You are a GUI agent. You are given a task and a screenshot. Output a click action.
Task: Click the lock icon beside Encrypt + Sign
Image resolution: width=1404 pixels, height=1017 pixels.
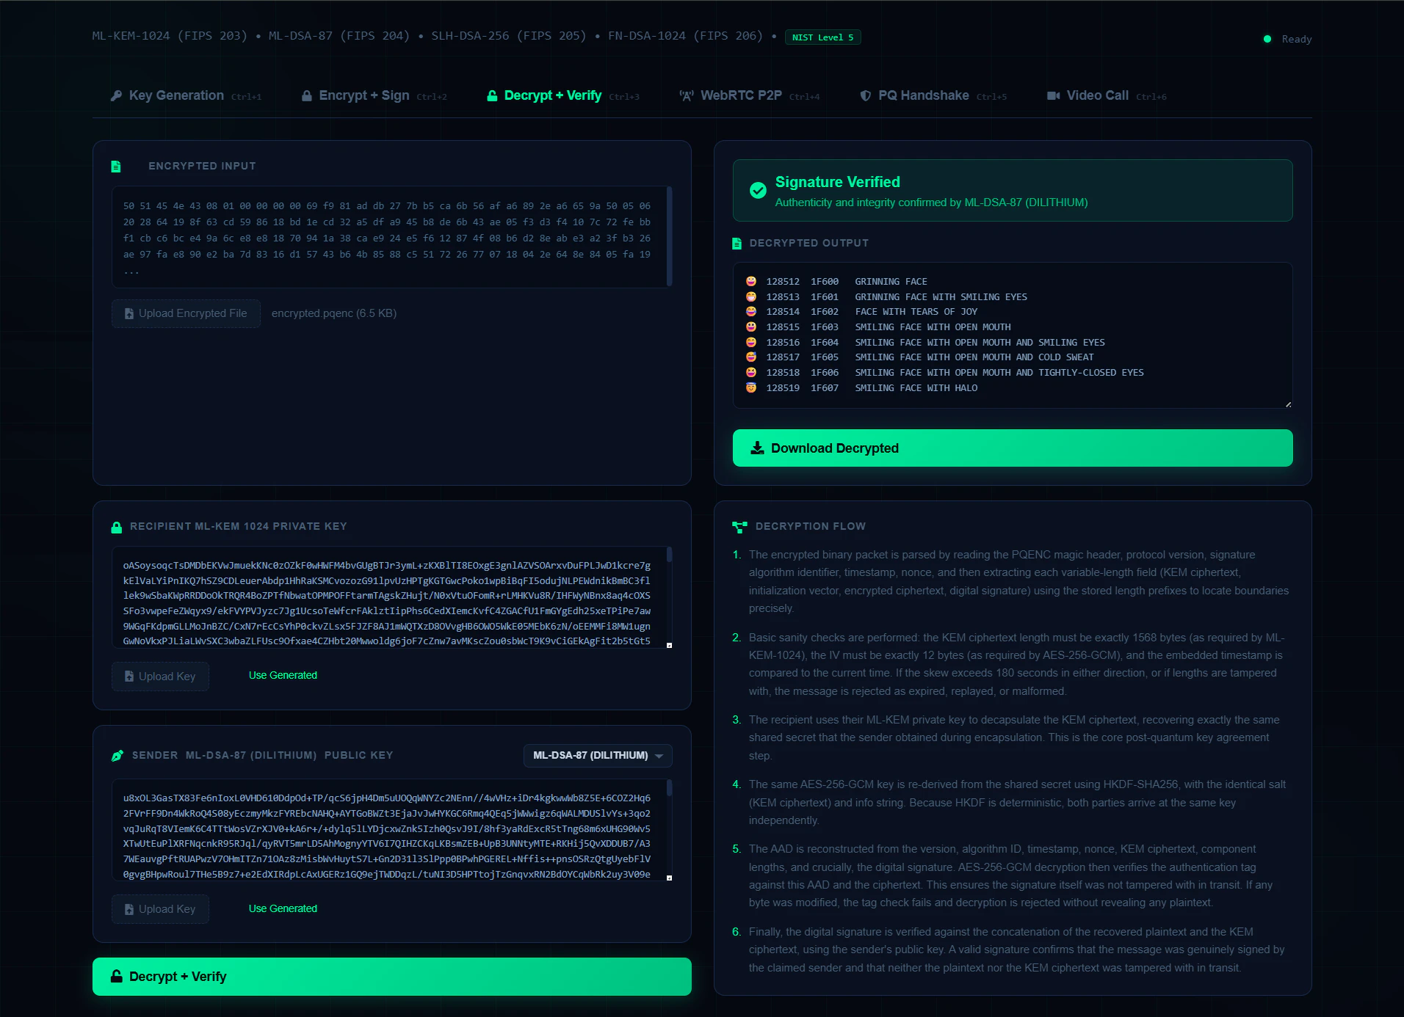[x=307, y=95]
